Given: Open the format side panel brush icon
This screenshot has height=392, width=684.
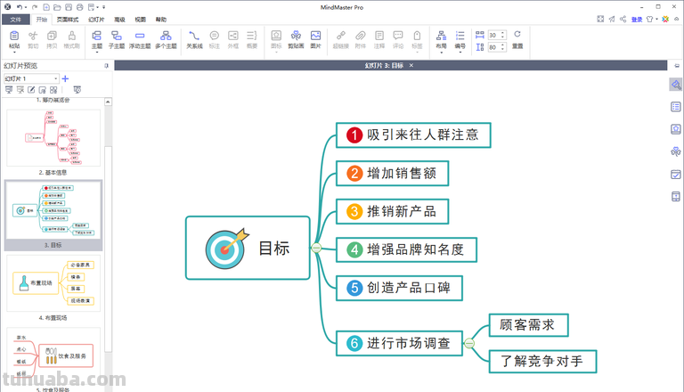Looking at the screenshot, I should point(676,85).
